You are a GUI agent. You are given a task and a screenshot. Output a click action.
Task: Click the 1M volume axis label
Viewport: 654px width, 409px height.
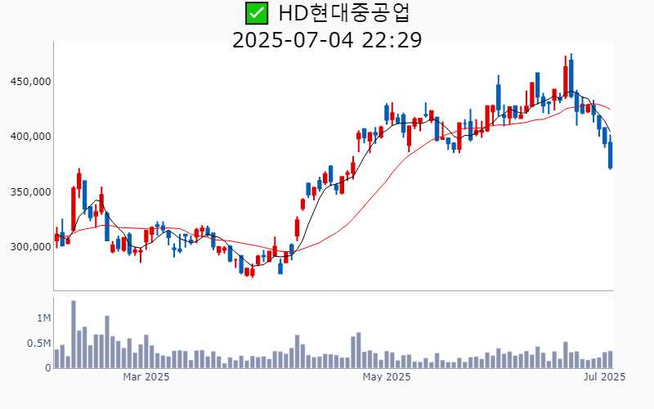pyautogui.click(x=44, y=318)
